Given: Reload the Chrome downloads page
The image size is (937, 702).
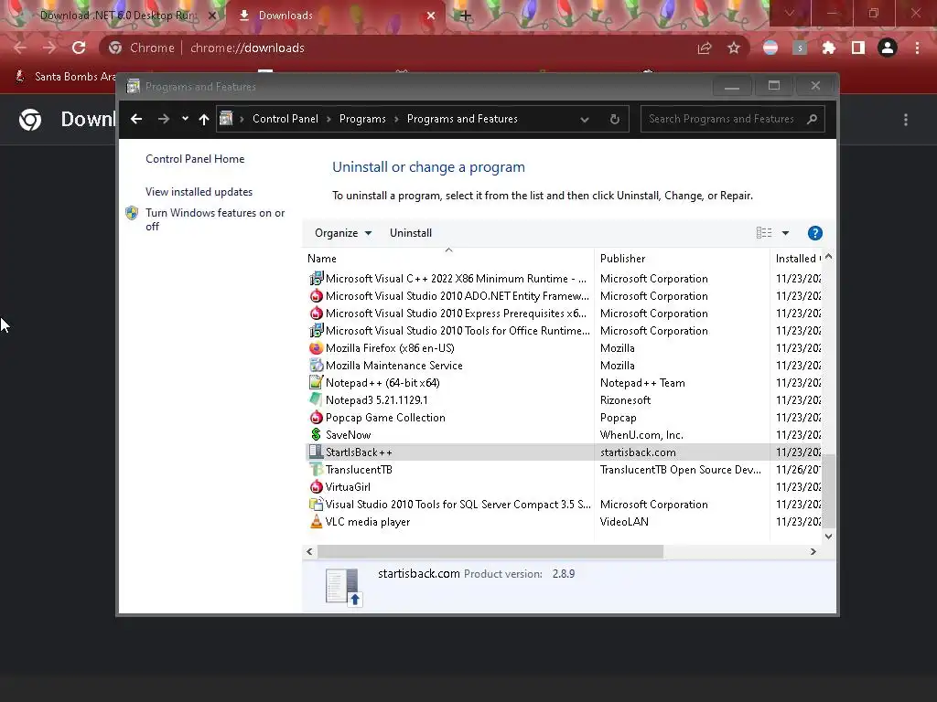Looking at the screenshot, I should 79,48.
